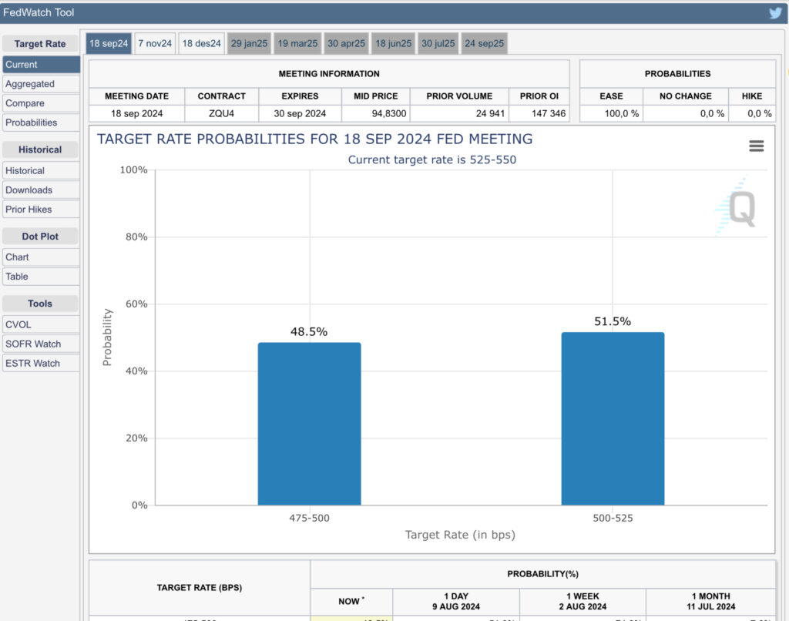Launch SOFR Watch
The height and width of the screenshot is (621, 789).
(x=41, y=344)
